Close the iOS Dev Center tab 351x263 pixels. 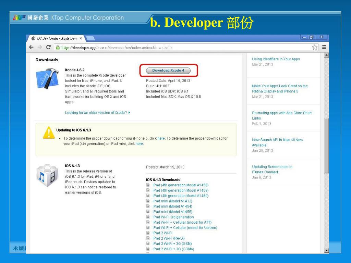(81, 38)
